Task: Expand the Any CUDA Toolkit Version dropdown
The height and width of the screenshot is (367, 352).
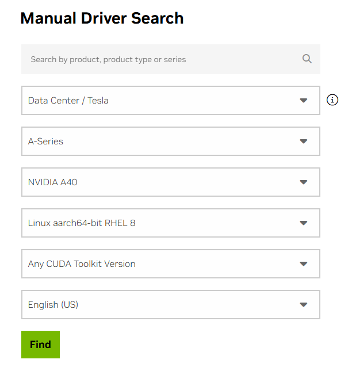Action: [171, 264]
